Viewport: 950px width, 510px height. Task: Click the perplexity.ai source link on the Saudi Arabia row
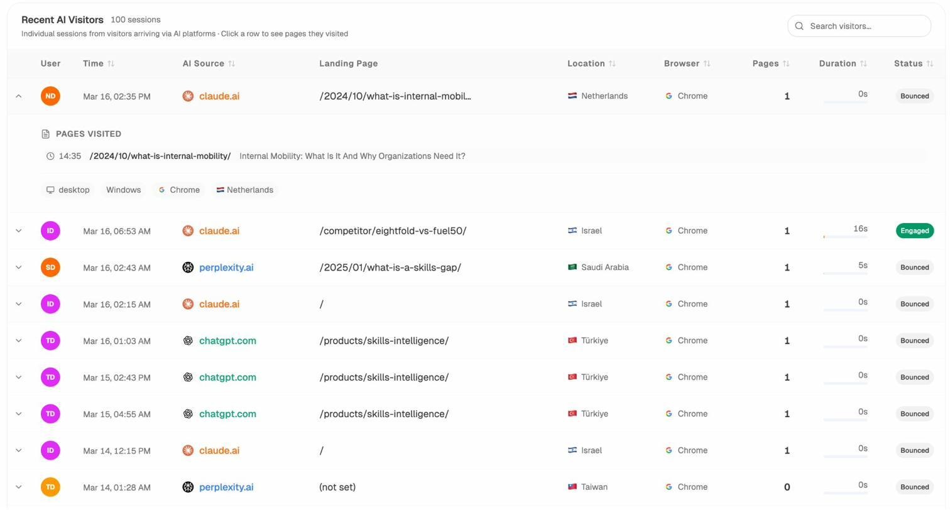tap(226, 267)
